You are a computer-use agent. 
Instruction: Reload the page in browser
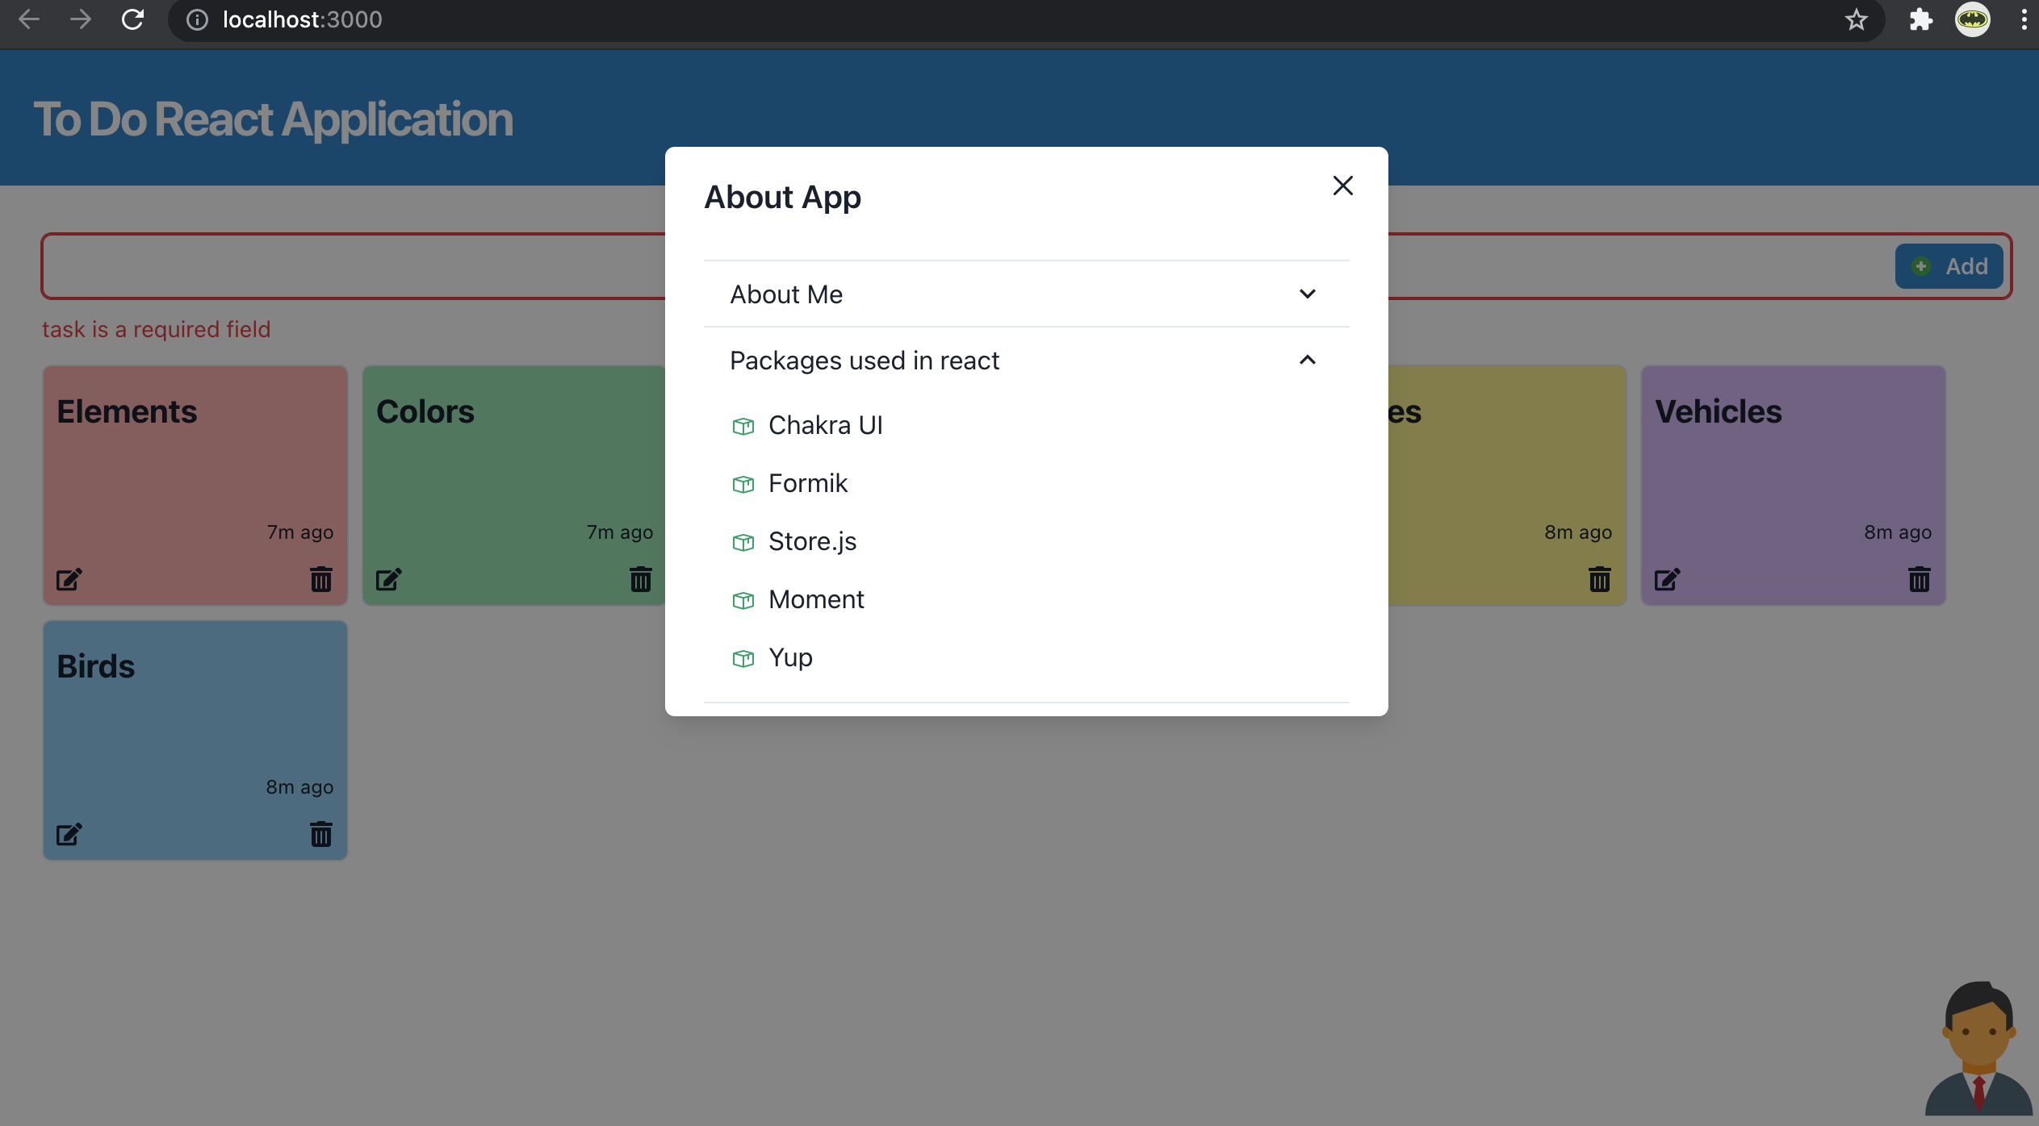click(132, 19)
